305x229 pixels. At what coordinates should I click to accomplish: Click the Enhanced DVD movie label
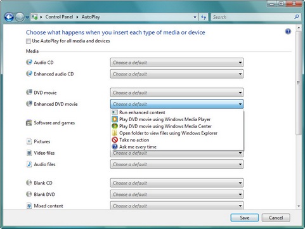(x=56, y=104)
